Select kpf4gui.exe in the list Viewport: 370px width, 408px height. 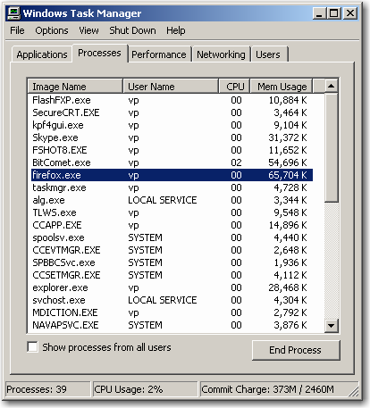[172, 125]
